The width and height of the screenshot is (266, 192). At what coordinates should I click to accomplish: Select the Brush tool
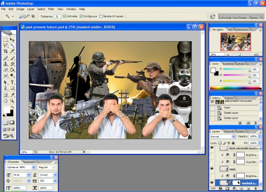click(12, 58)
